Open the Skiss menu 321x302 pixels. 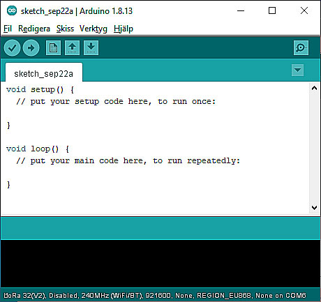click(x=65, y=29)
